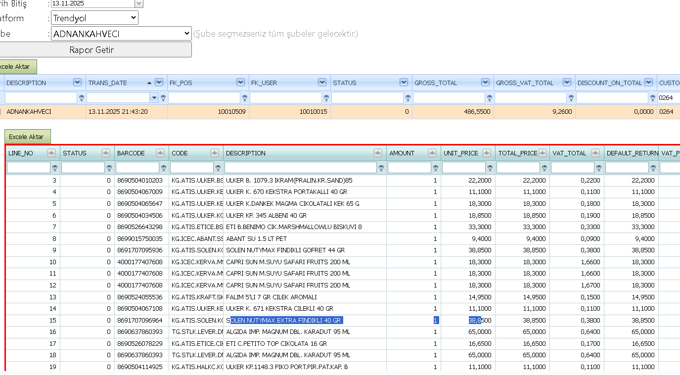Open the BARCODE column header menu

[x=160, y=153]
